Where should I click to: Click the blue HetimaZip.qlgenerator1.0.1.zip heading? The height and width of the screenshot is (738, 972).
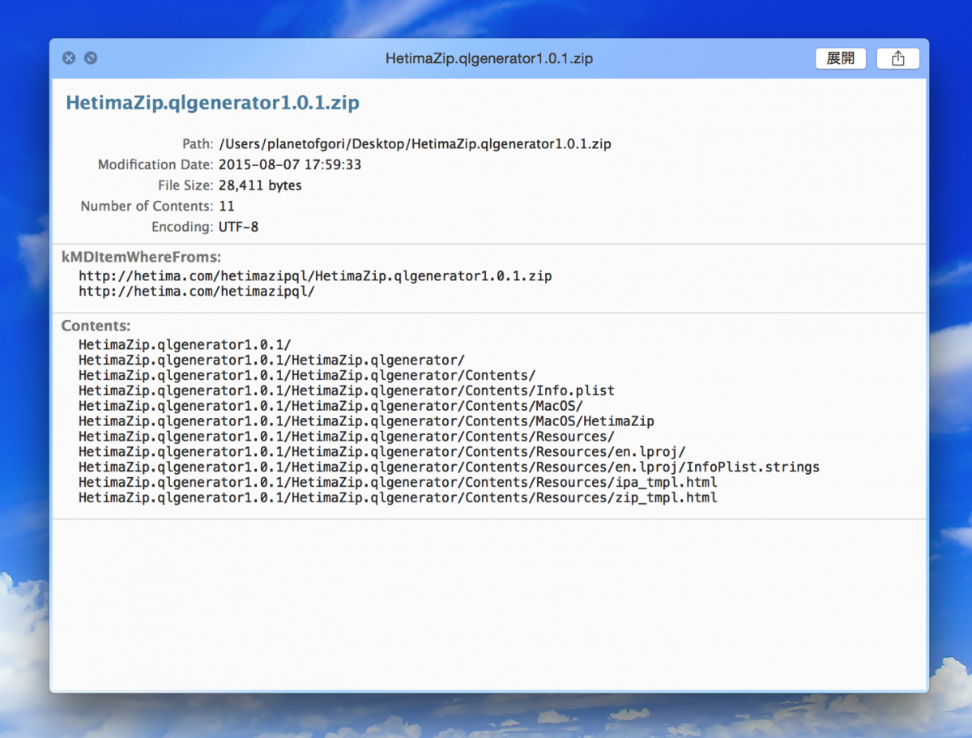(212, 103)
